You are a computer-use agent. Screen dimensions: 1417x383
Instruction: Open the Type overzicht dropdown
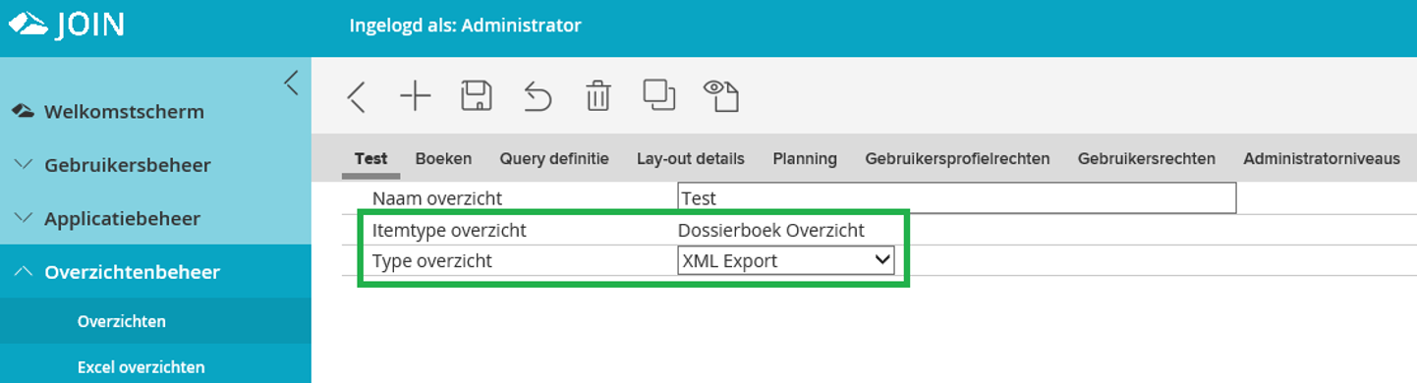[x=786, y=260]
